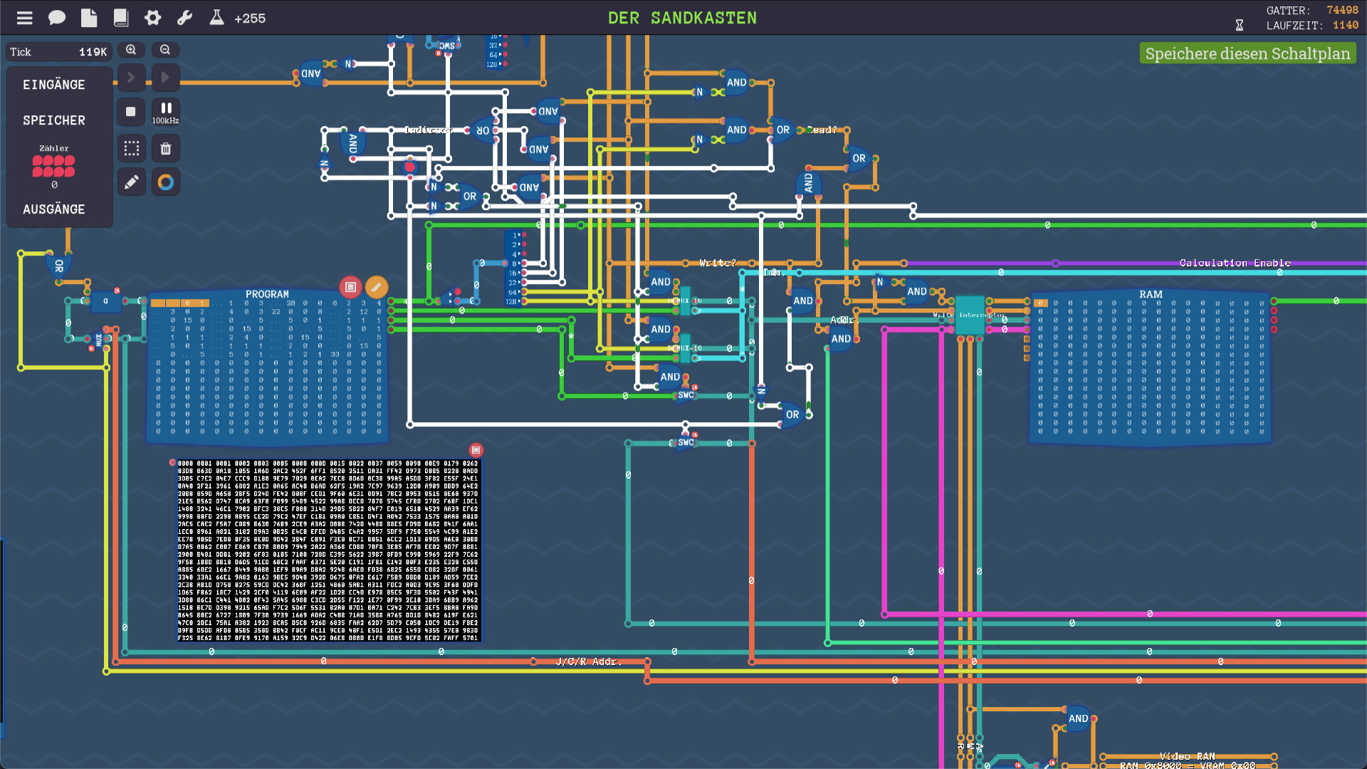1367x769 pixels.
Task: Click the red button above PROGRAM
Action: point(350,287)
